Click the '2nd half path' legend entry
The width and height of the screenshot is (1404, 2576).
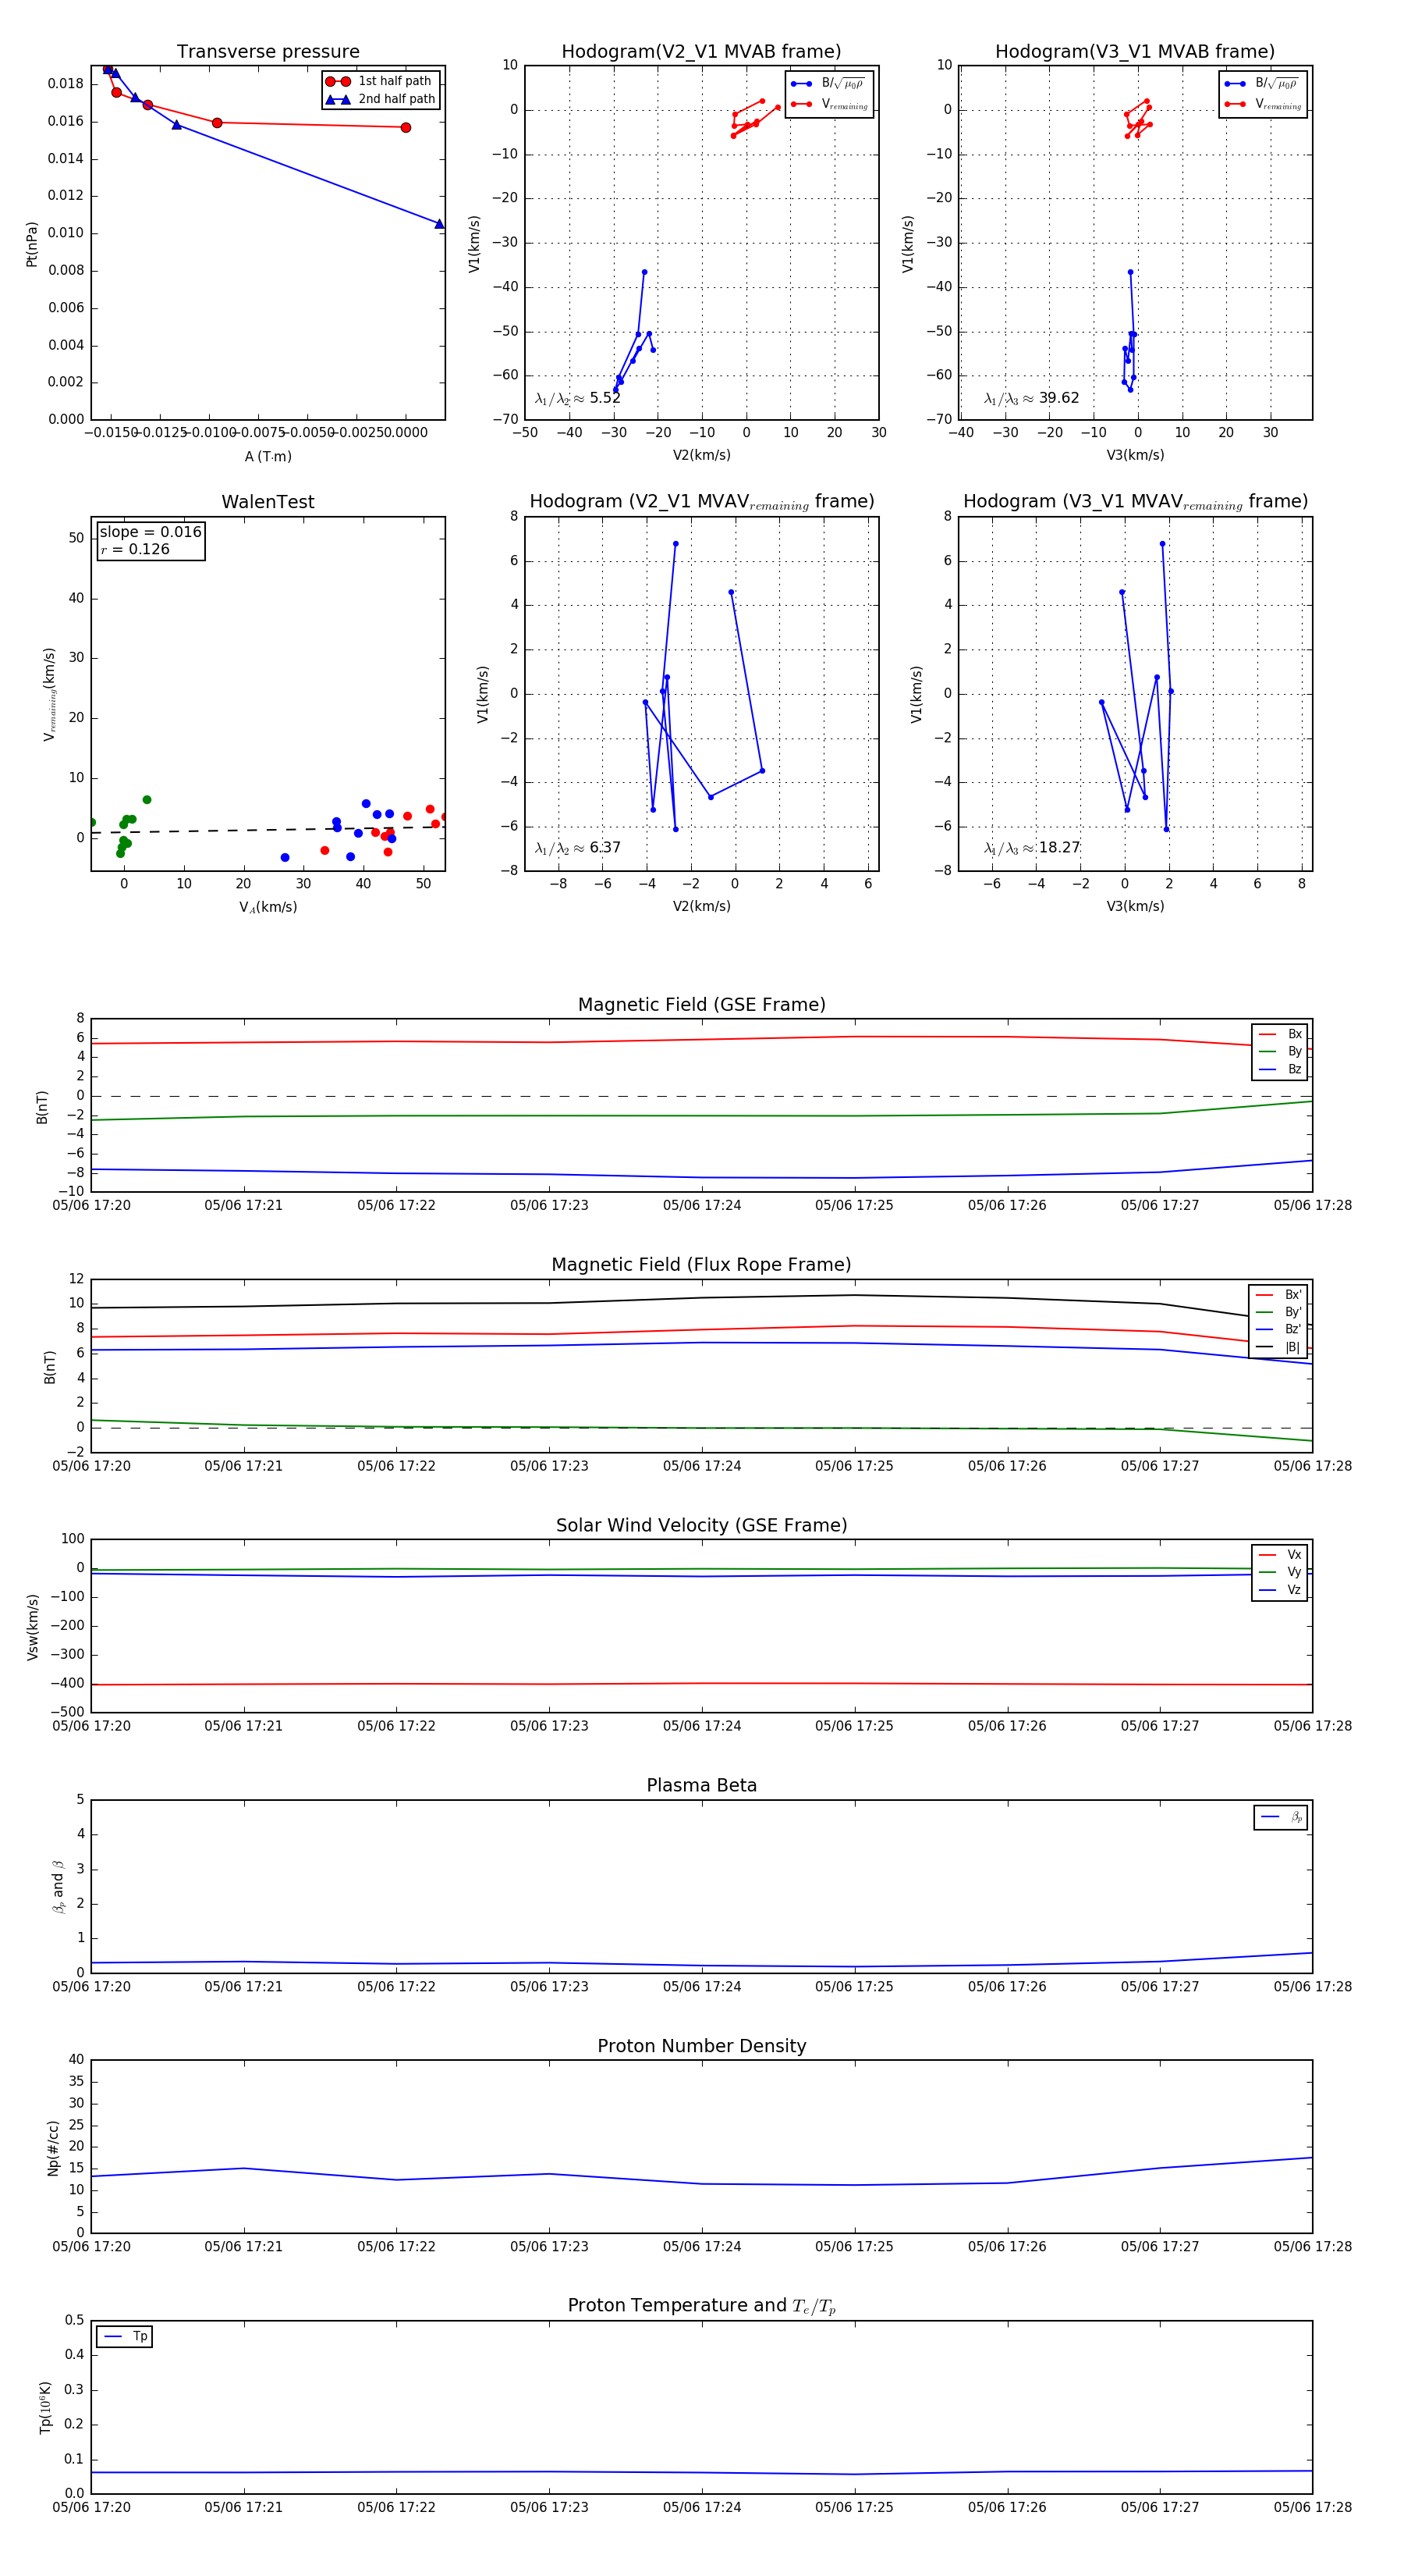coord(381,99)
